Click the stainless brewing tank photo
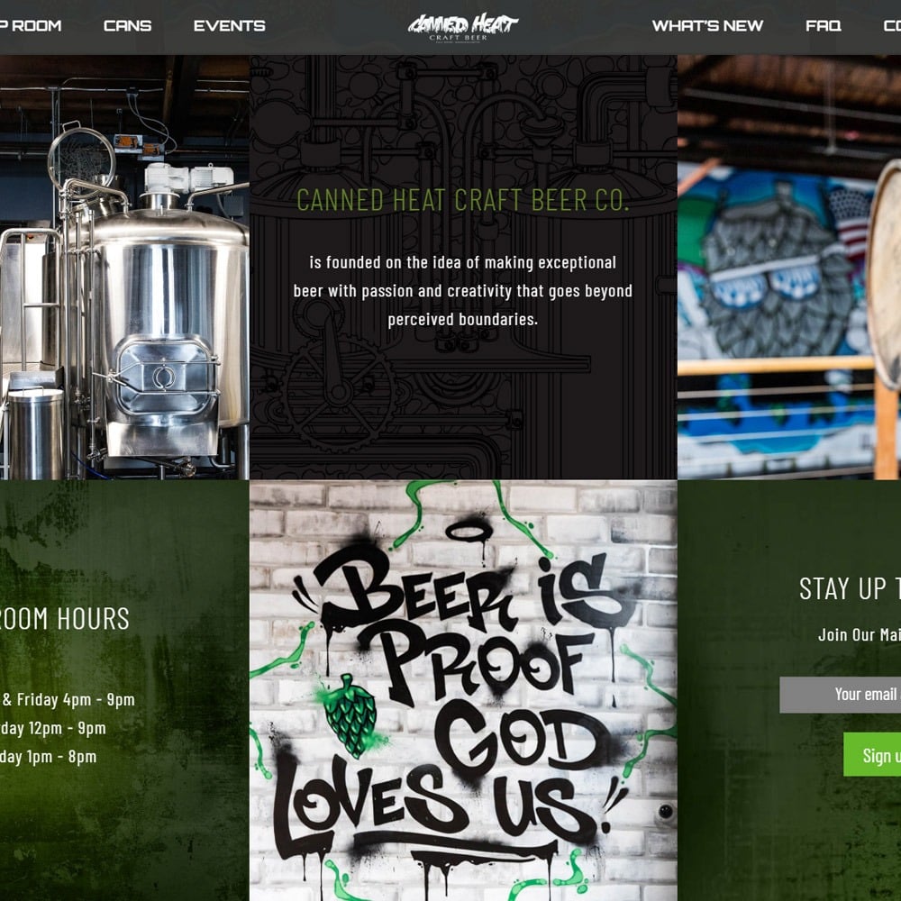Viewport: 901px width, 901px height. (124, 268)
